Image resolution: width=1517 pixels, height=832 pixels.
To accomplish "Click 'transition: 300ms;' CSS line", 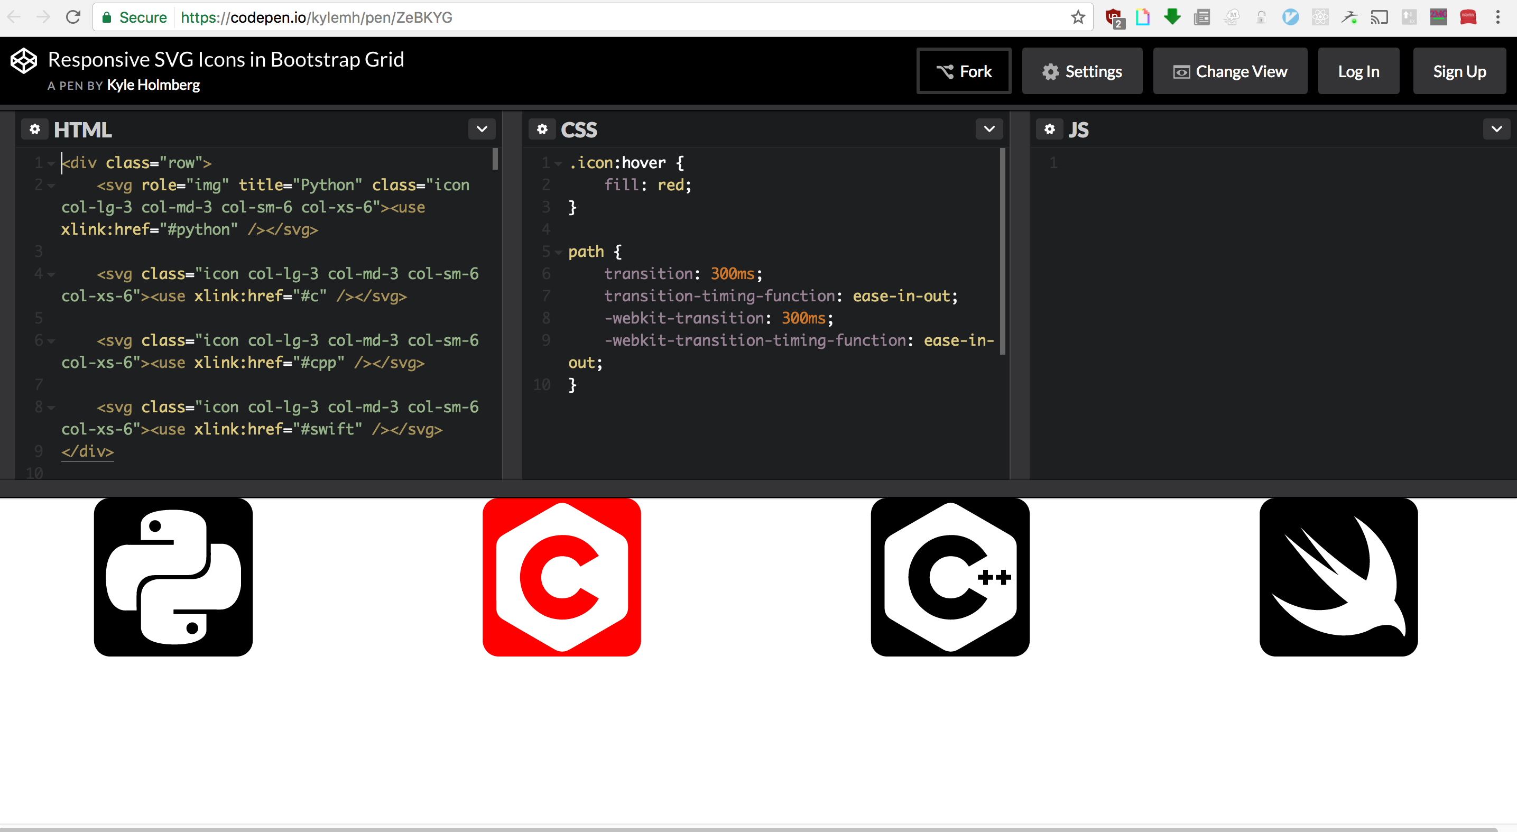I will (683, 274).
